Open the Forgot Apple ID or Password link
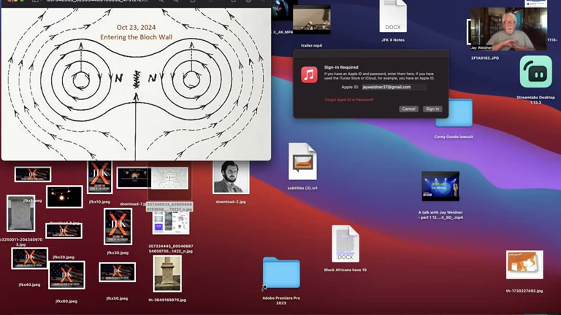 (x=349, y=100)
